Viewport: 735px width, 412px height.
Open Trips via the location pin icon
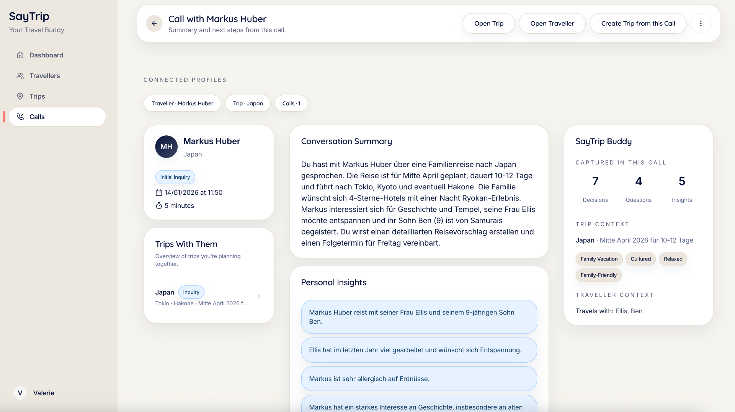coord(20,96)
